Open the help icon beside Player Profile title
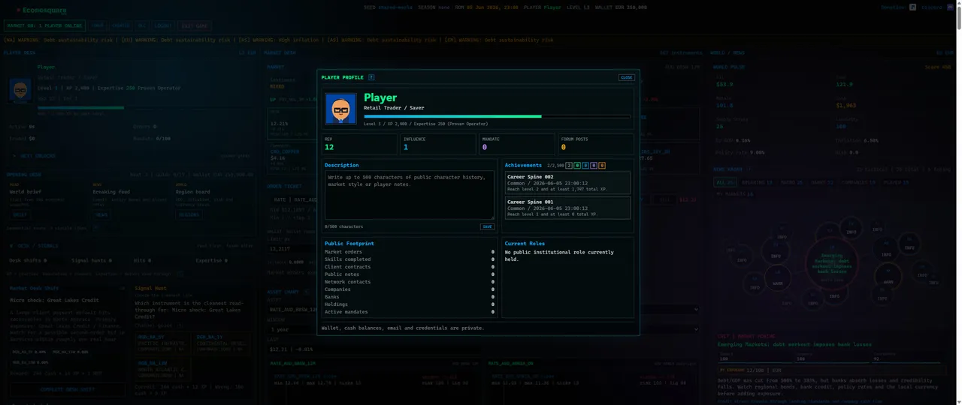The height and width of the screenshot is (405, 962). coord(371,77)
